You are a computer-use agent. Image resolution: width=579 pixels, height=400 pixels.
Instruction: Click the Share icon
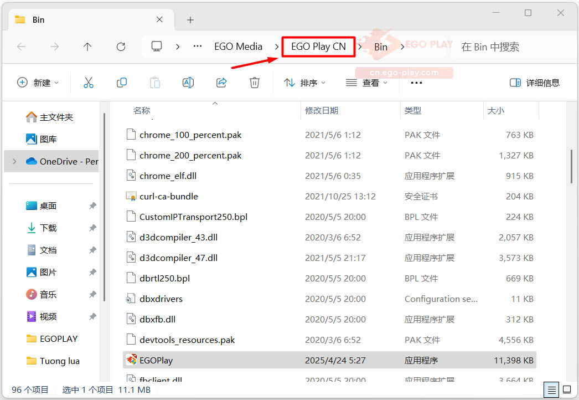[x=221, y=83]
